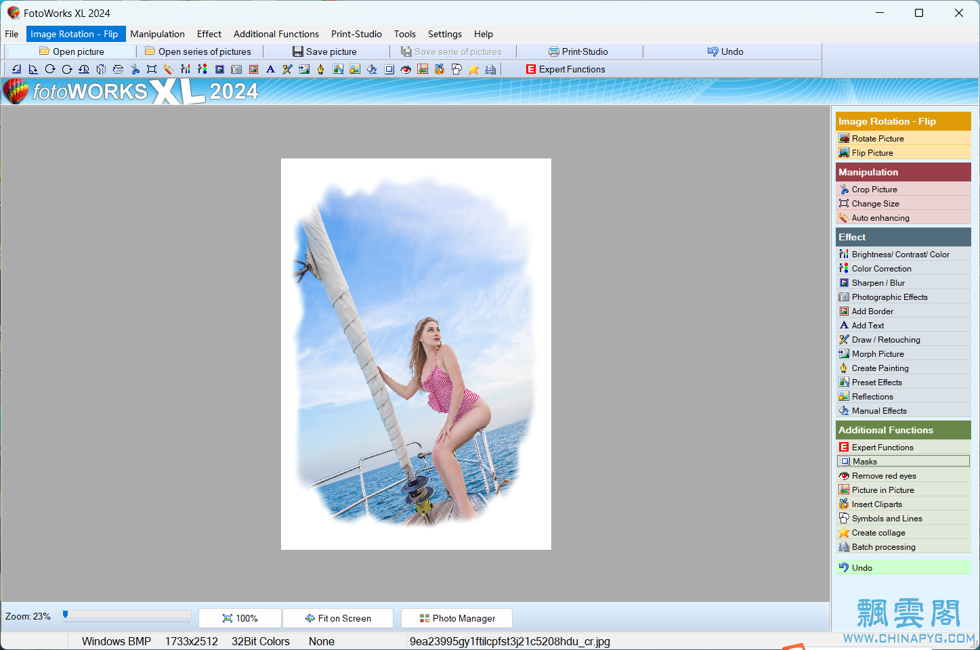Choose Change Size in side panel
Screen dimensions: 980x650
pyautogui.click(x=903, y=203)
